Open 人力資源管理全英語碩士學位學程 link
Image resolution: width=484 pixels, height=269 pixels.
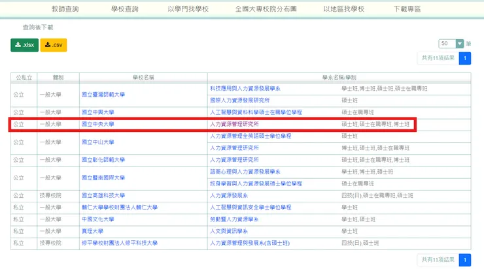(x=251, y=136)
